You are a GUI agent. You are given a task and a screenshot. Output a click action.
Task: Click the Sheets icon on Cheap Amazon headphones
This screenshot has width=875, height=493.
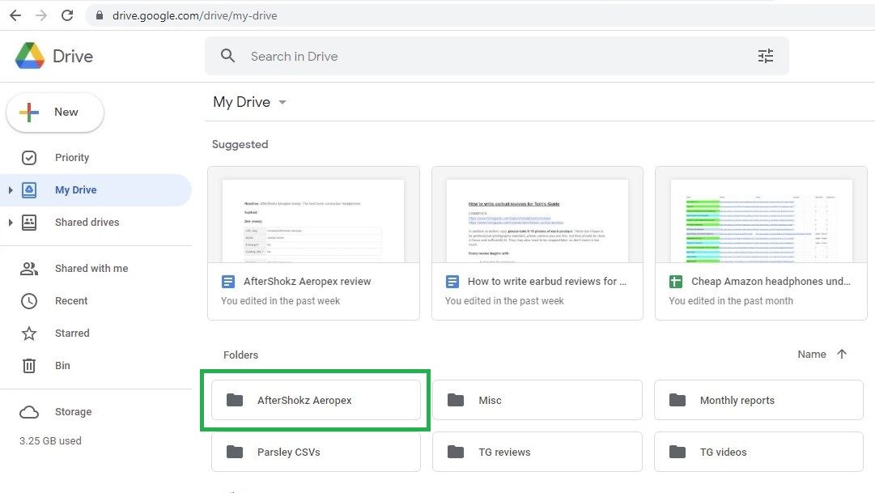[676, 281]
